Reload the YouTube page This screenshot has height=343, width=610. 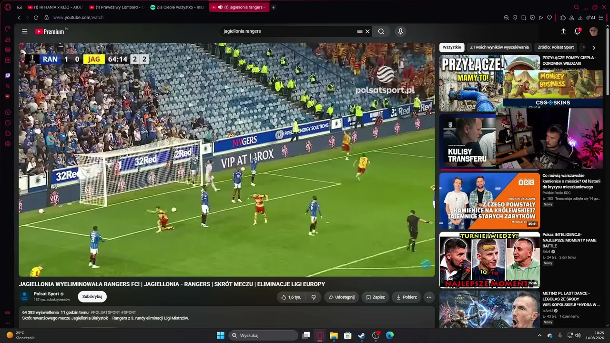[36, 18]
